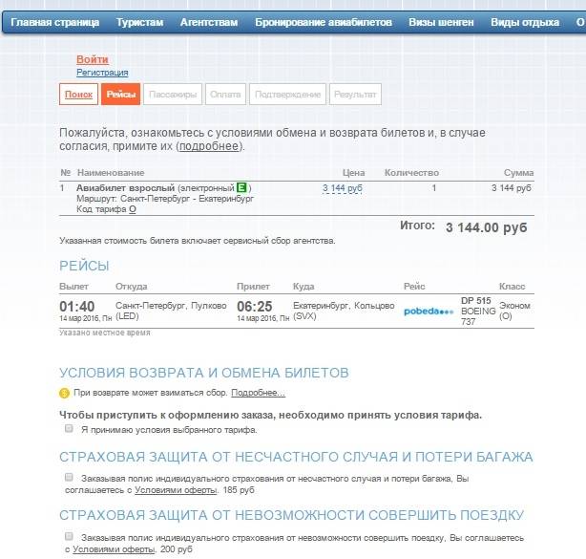
Task: Open the подробнее link in the exchange notice
Action: pyautogui.click(x=209, y=146)
